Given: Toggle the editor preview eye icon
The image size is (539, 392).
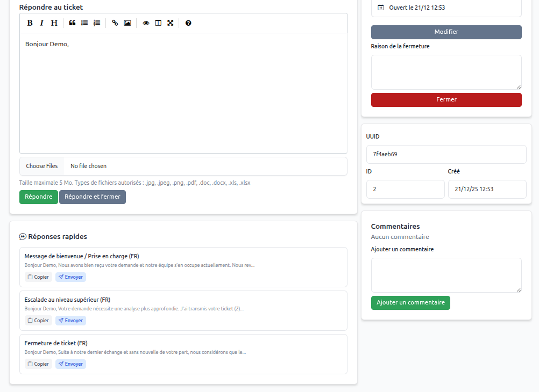Looking at the screenshot, I should (x=146, y=23).
